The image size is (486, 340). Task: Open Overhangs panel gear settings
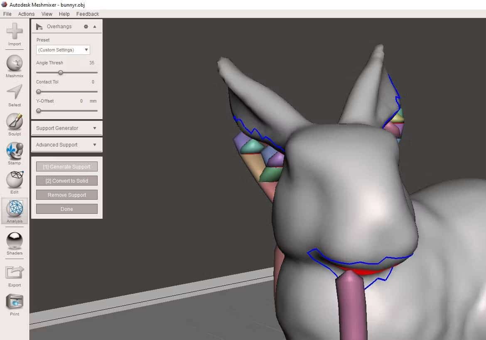pyautogui.click(x=86, y=27)
